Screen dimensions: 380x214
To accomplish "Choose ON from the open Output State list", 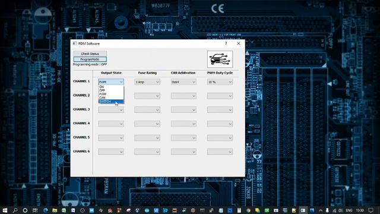I will (x=111, y=87).
